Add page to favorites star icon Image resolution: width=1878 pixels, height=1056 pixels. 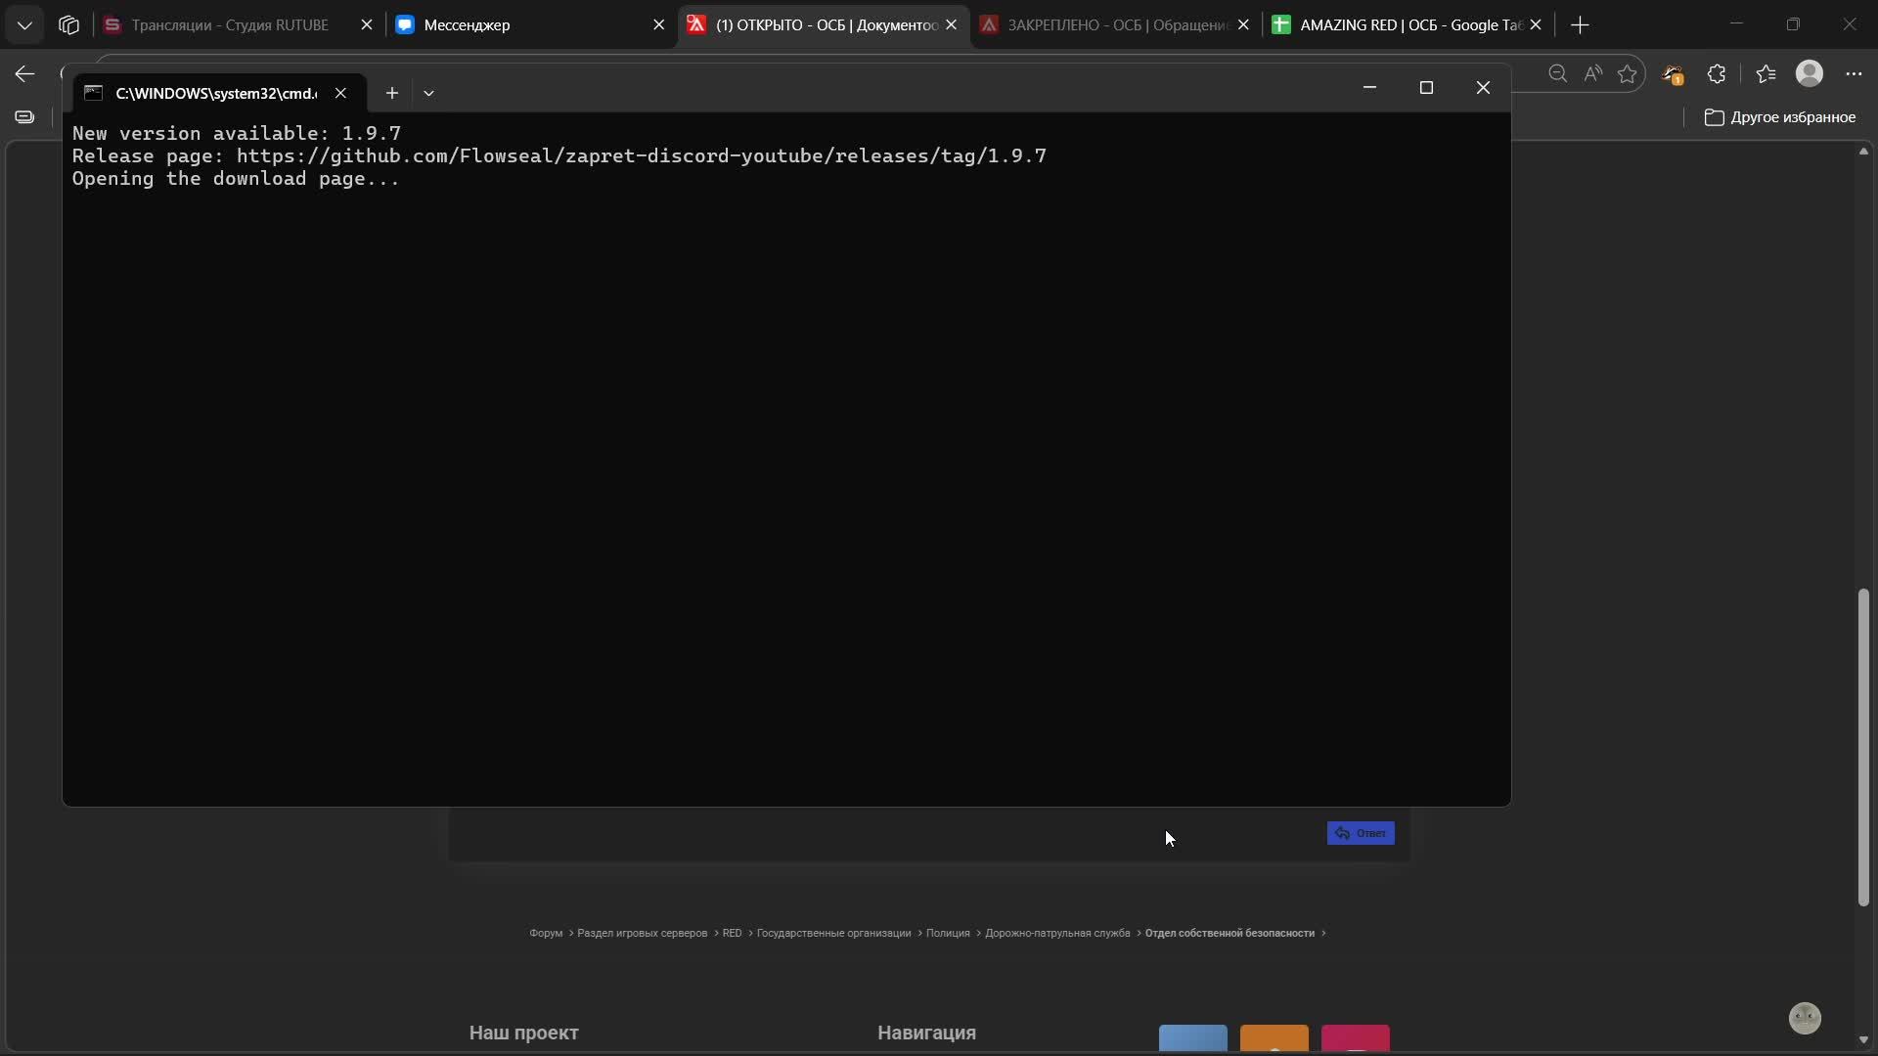click(1627, 73)
